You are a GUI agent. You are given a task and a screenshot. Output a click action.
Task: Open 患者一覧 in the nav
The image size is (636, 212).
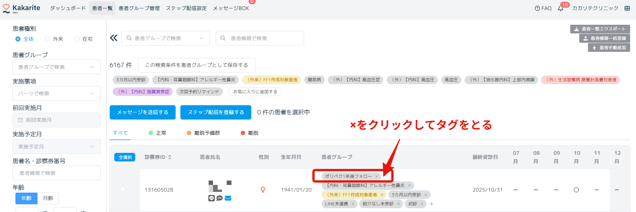102,8
